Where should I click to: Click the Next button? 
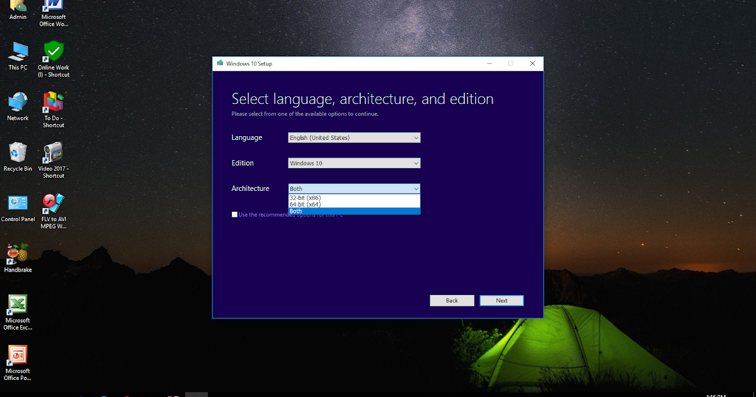(501, 301)
